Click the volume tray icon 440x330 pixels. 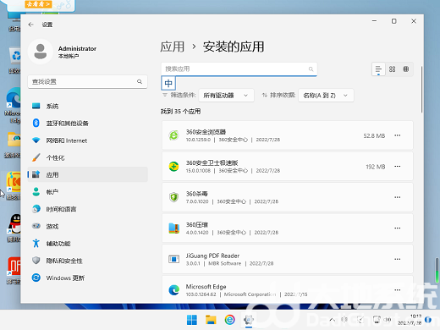coord(388,320)
